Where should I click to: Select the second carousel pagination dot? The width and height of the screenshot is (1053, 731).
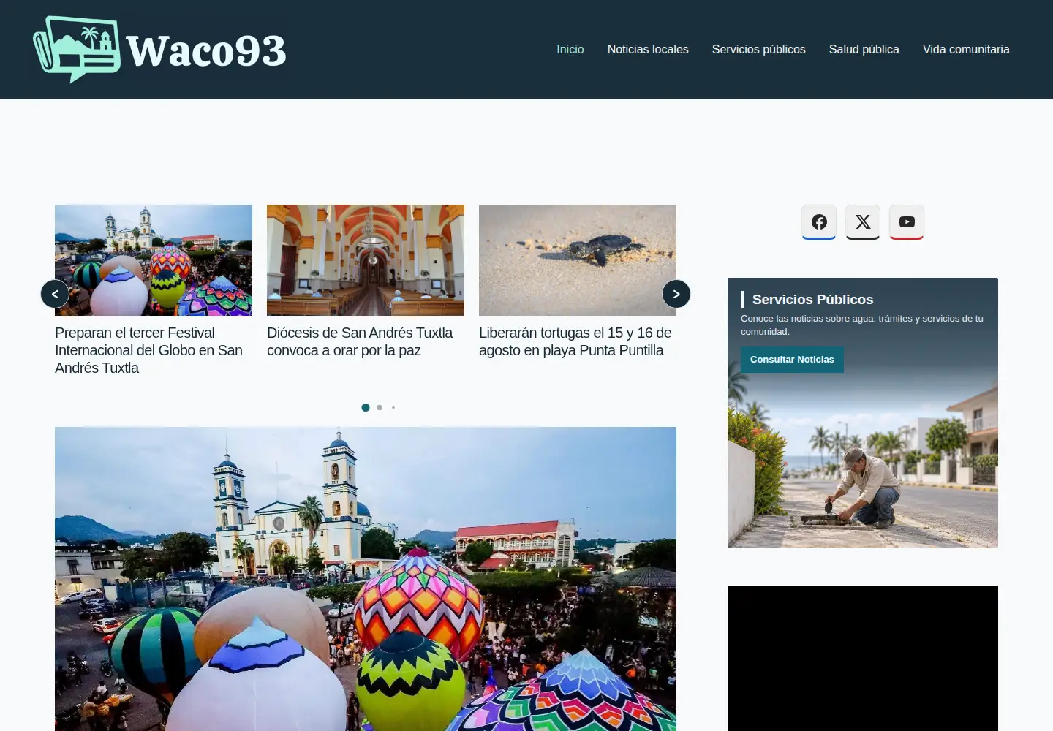pos(380,407)
